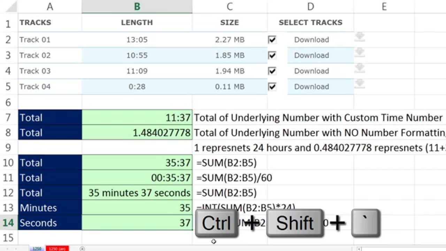Select cell B8 with value 1.484027778
This screenshot has width=446, height=251.
point(137,133)
